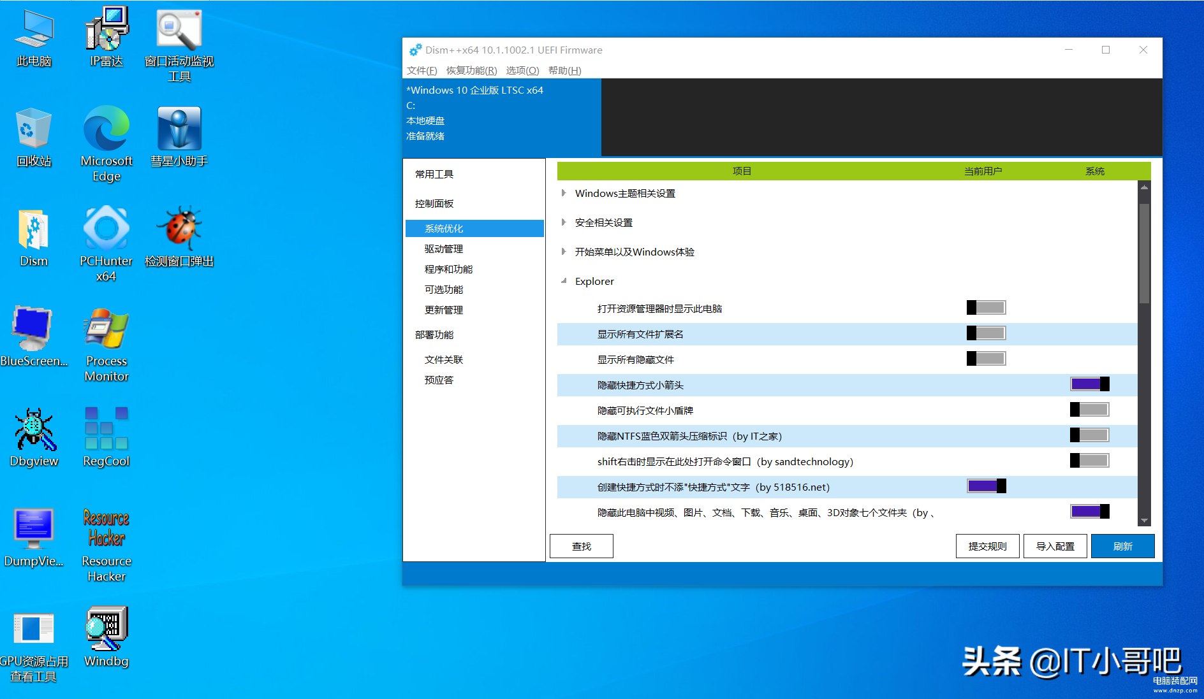This screenshot has height=699, width=1204.
Task: Launch the RegCool desktop icon
Action: tap(106, 437)
